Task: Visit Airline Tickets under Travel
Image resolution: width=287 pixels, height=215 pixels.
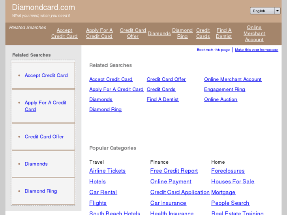Action: (107, 171)
